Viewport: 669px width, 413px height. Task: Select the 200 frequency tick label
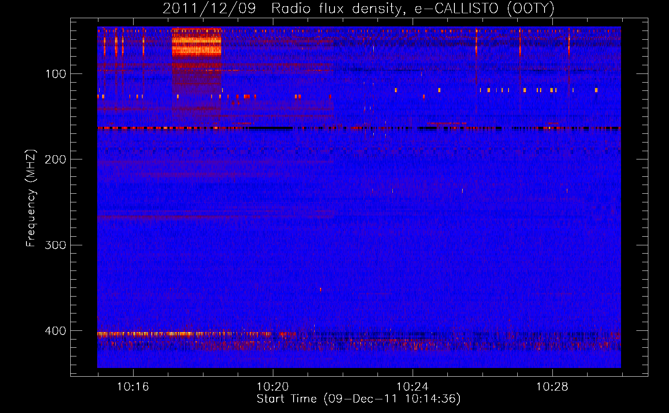56,159
